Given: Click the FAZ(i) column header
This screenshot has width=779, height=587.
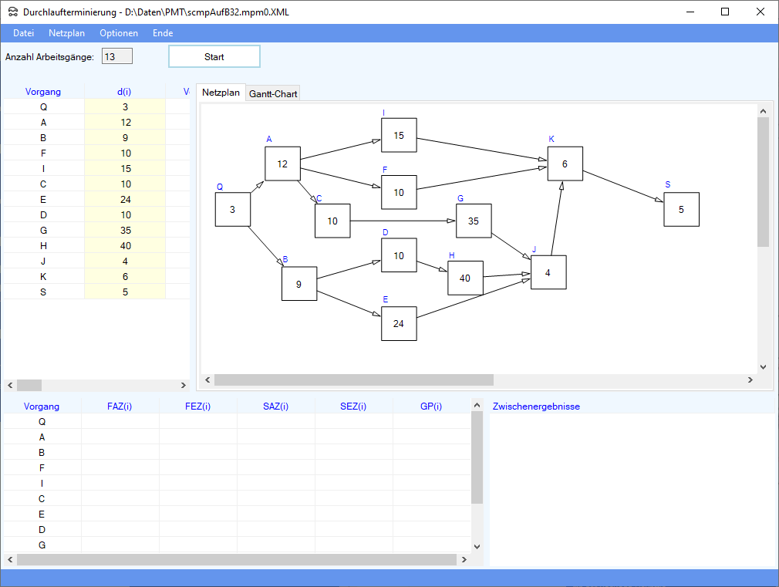Looking at the screenshot, I should tap(120, 407).
